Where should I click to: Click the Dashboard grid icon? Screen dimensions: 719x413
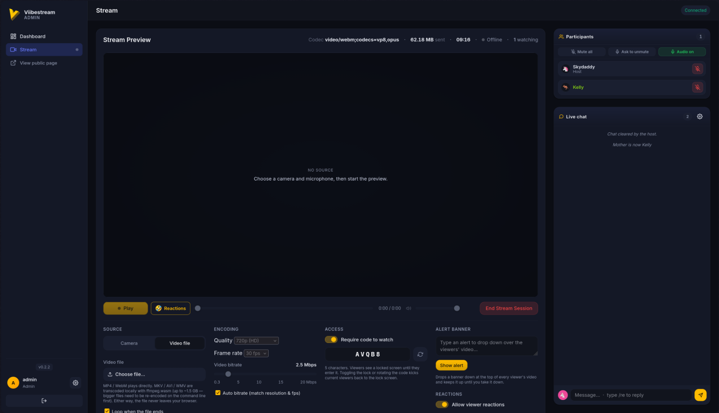tap(13, 36)
